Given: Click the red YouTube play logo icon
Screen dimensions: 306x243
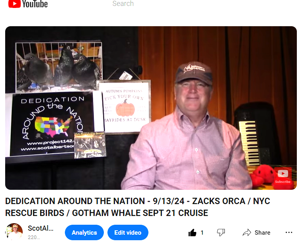Looking at the screenshot, I should coord(14,4).
